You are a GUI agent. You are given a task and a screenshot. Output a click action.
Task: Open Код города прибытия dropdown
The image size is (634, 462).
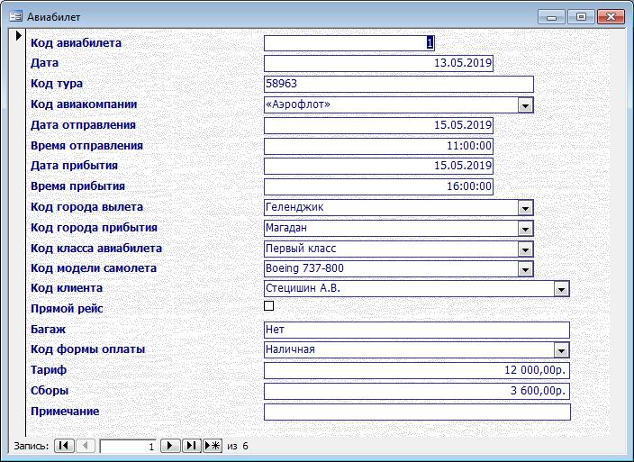click(525, 229)
